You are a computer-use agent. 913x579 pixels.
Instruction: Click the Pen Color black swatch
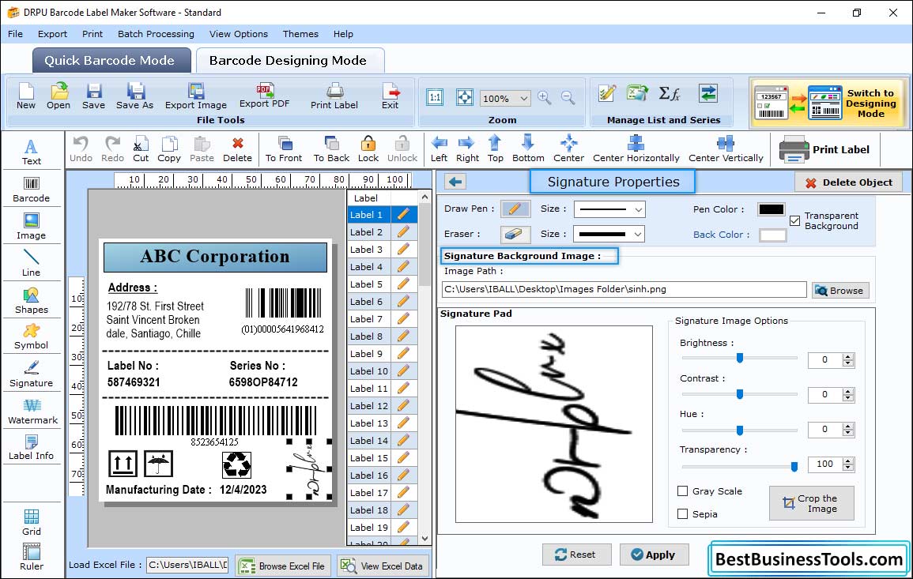772,209
